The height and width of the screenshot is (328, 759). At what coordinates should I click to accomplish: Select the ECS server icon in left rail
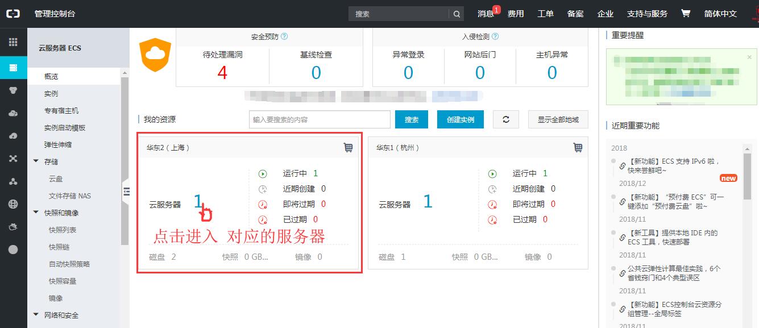[13, 68]
